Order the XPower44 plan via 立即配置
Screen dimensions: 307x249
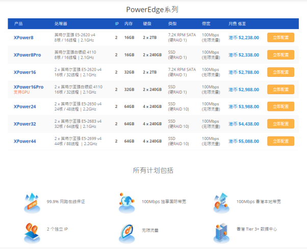pos(280,141)
